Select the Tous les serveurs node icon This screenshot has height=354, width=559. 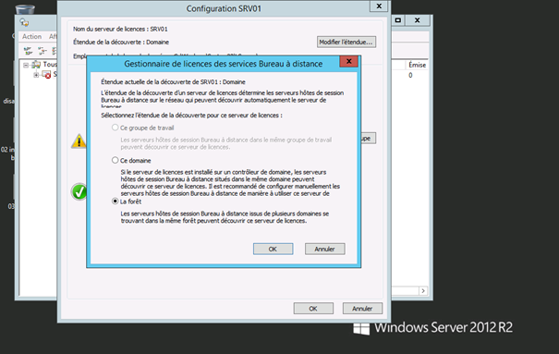[36, 65]
